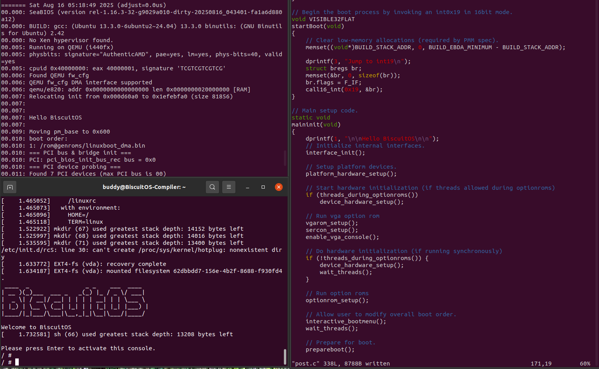599x369 pixels.
Task: Click scrollbar thumb of bottom terminal
Action: tap(285, 357)
